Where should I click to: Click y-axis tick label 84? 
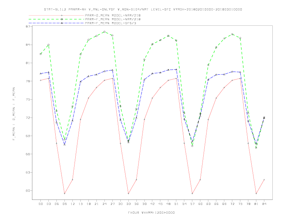point(28,45)
